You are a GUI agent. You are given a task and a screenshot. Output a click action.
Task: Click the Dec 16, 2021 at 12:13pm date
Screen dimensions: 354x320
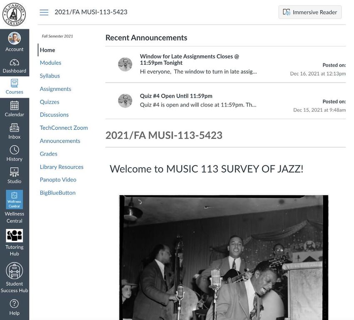point(318,73)
